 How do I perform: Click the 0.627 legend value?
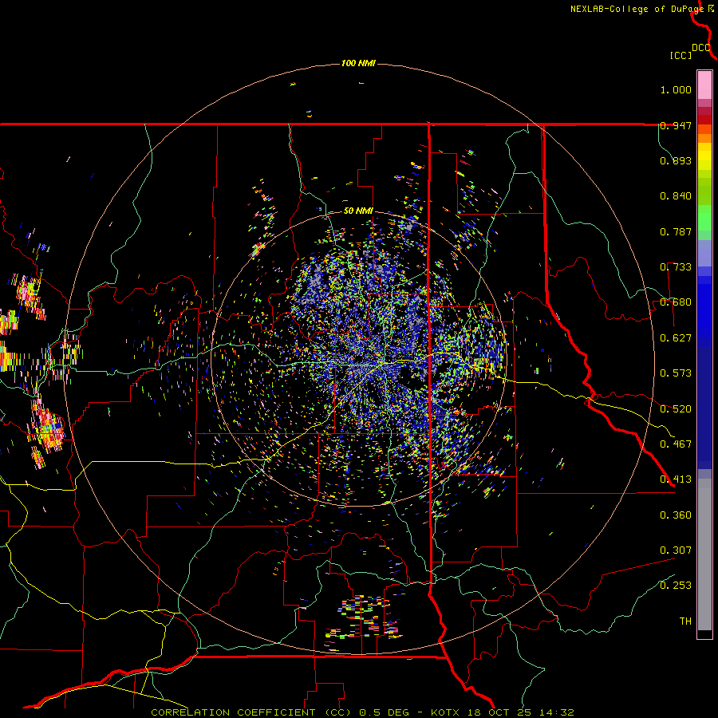[x=676, y=338]
